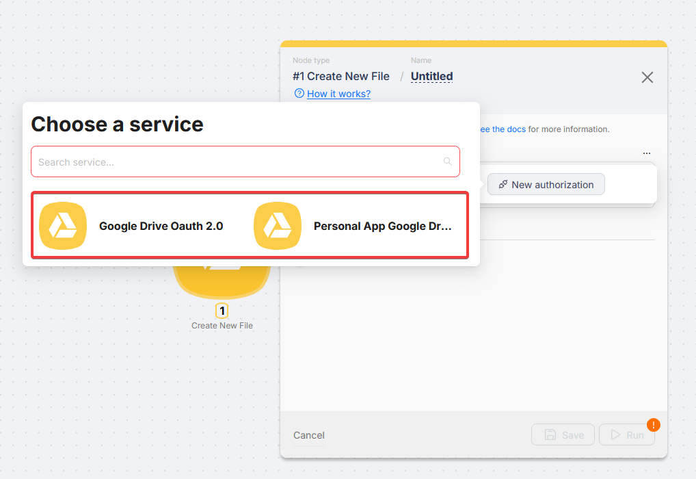Click the orange exclamation warning badge

653,425
